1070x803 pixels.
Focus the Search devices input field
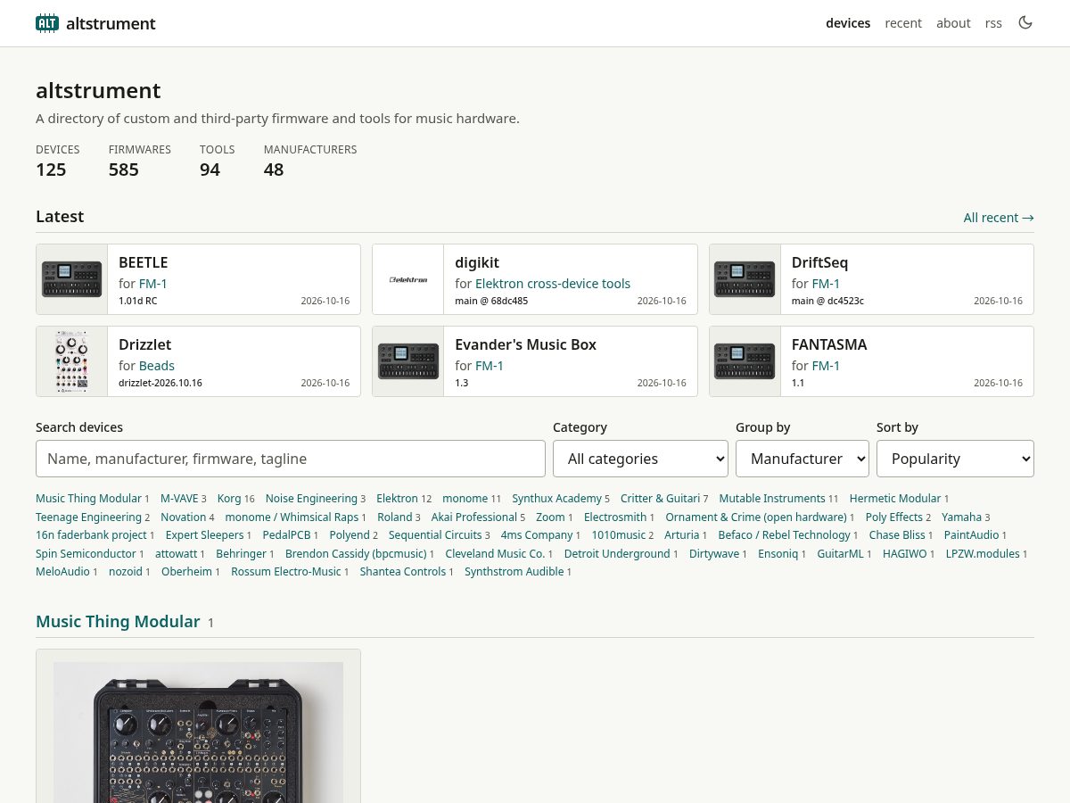pyautogui.click(x=291, y=459)
